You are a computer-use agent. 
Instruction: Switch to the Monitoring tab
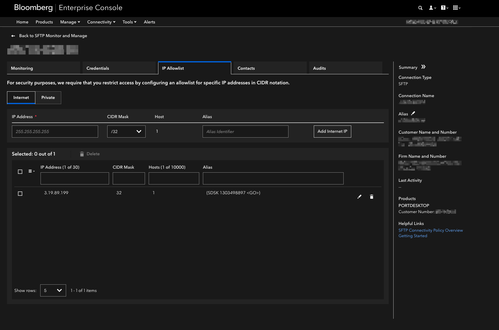(x=44, y=68)
